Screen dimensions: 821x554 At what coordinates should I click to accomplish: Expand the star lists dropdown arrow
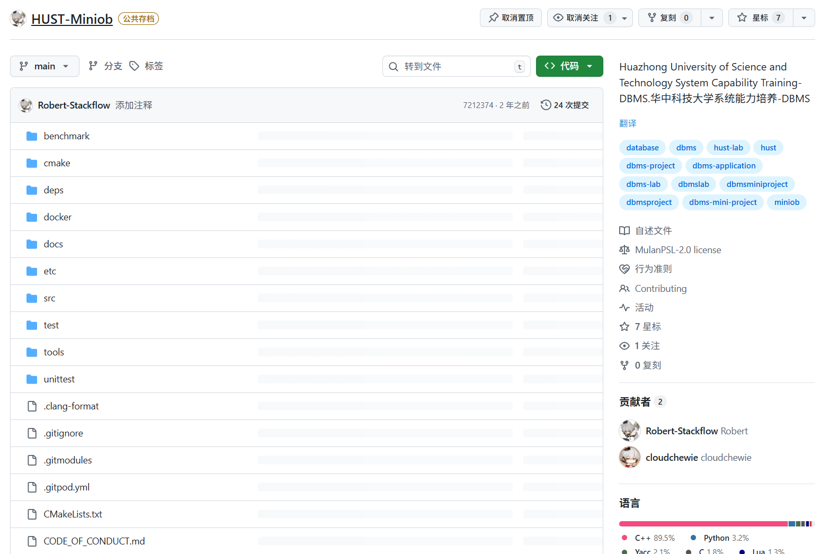coord(804,18)
